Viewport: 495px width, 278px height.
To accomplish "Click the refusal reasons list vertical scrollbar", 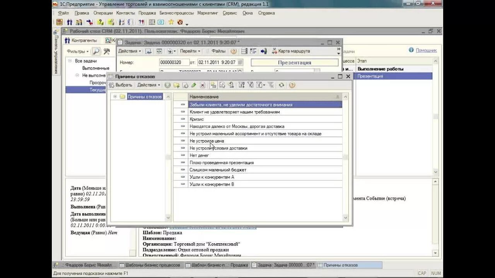I will click(x=345, y=157).
